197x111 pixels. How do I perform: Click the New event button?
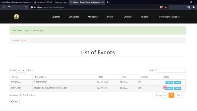(14, 101)
